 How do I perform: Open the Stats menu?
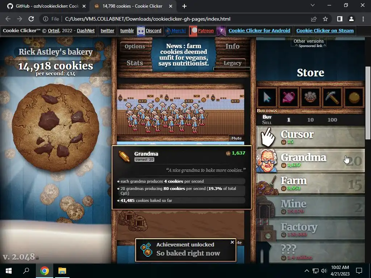(135, 63)
